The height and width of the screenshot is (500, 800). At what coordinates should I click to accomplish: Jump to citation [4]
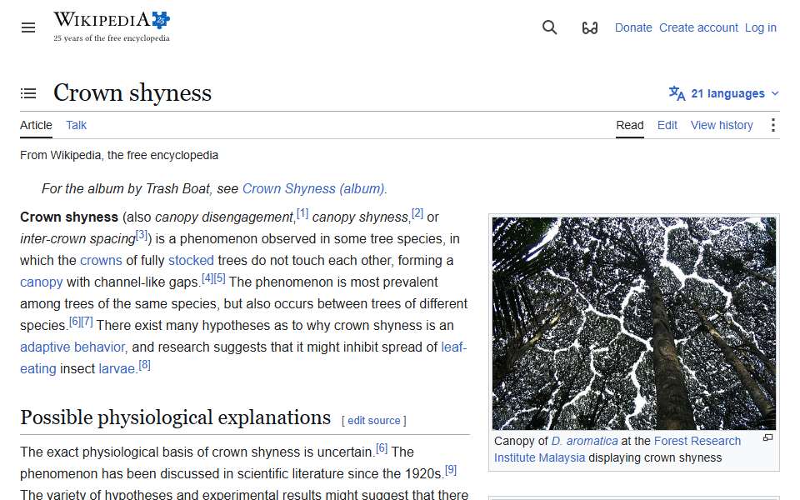click(207, 278)
